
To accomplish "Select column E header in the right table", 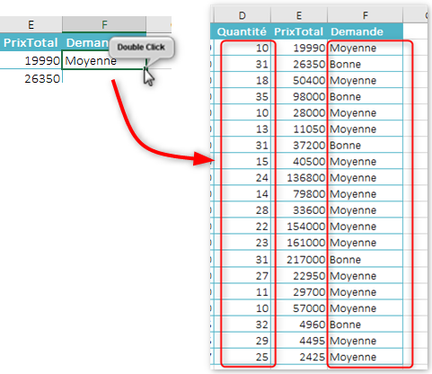I will pos(299,15).
